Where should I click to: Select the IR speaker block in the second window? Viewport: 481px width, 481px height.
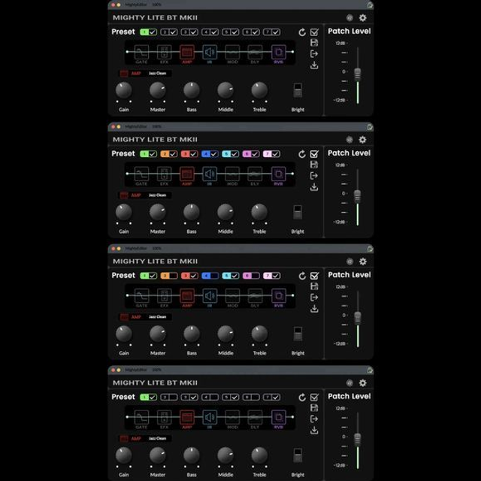[210, 174]
